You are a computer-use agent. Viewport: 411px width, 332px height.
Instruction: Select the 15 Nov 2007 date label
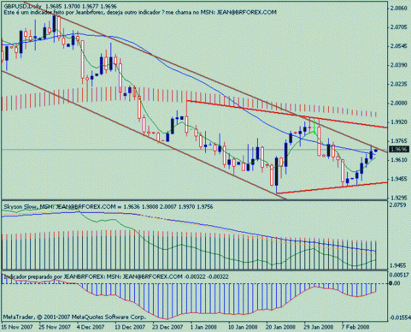(17, 327)
